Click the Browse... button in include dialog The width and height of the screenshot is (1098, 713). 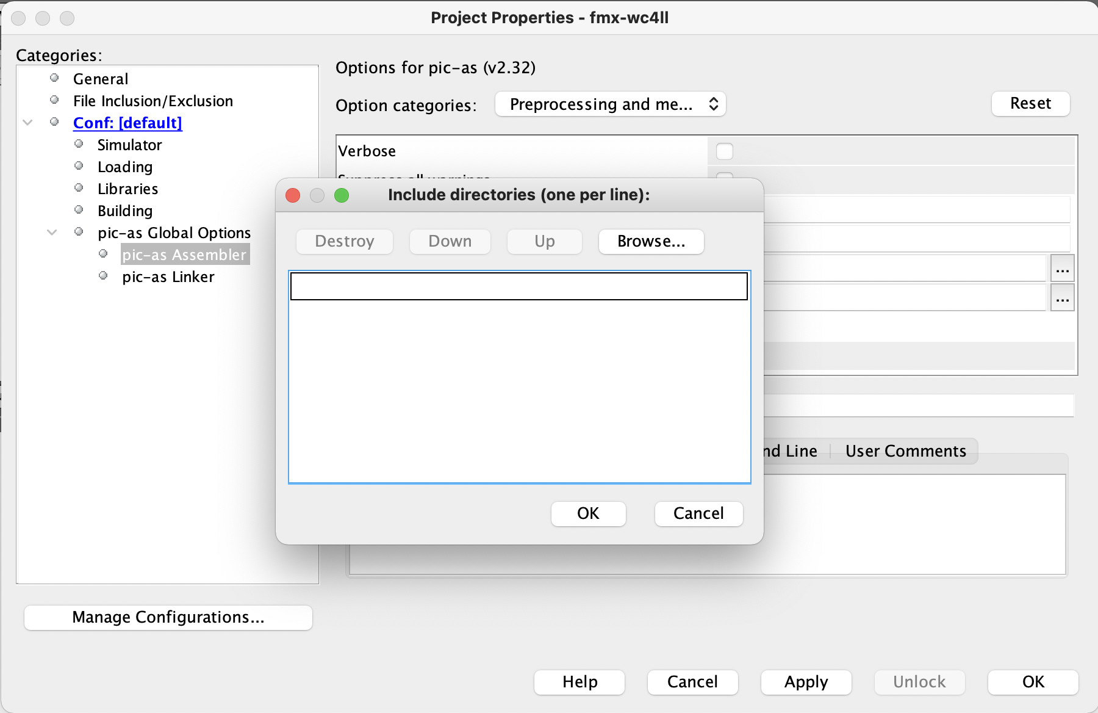651,242
